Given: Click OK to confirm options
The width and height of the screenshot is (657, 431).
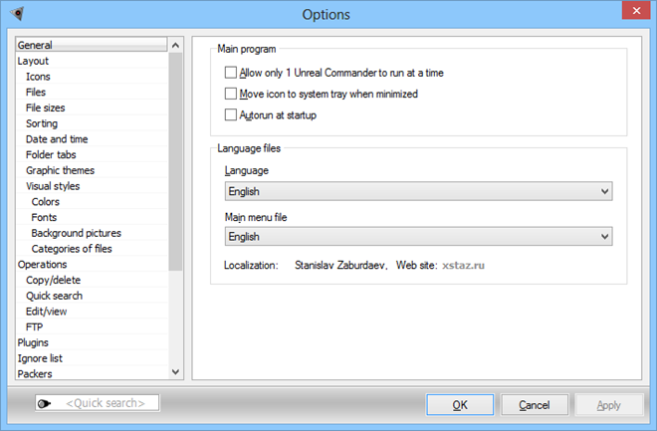Looking at the screenshot, I should (x=460, y=404).
